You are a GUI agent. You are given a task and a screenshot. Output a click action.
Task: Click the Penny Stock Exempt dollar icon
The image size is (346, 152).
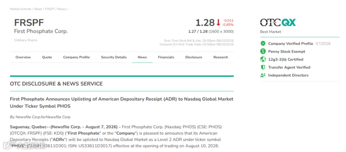(263, 51)
